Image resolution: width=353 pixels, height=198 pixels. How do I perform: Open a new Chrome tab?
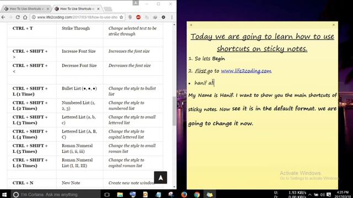[x=108, y=9]
